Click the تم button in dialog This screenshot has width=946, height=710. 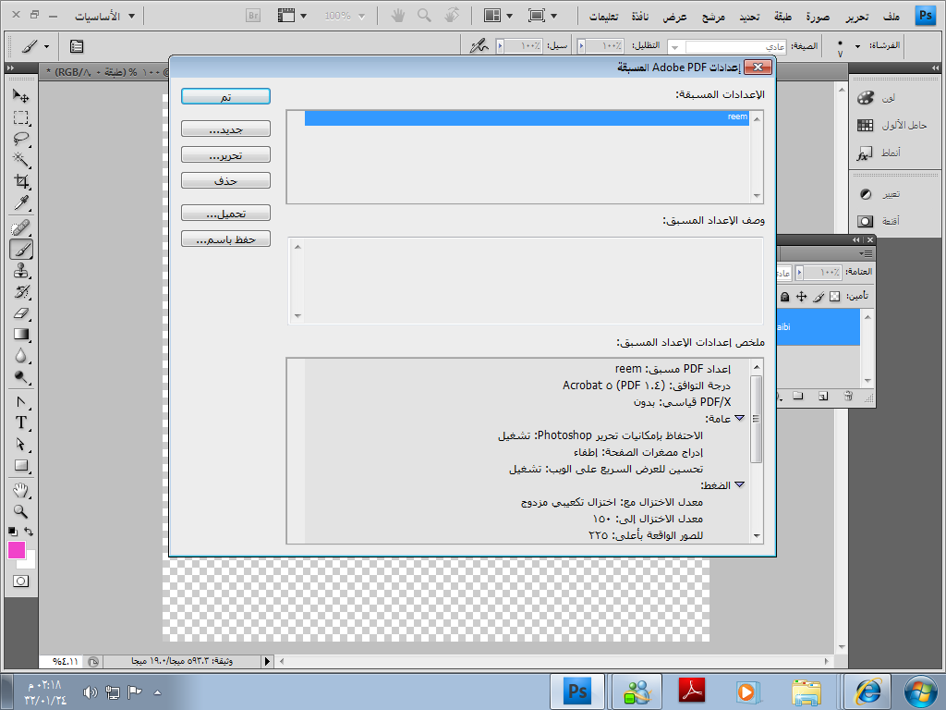point(225,97)
